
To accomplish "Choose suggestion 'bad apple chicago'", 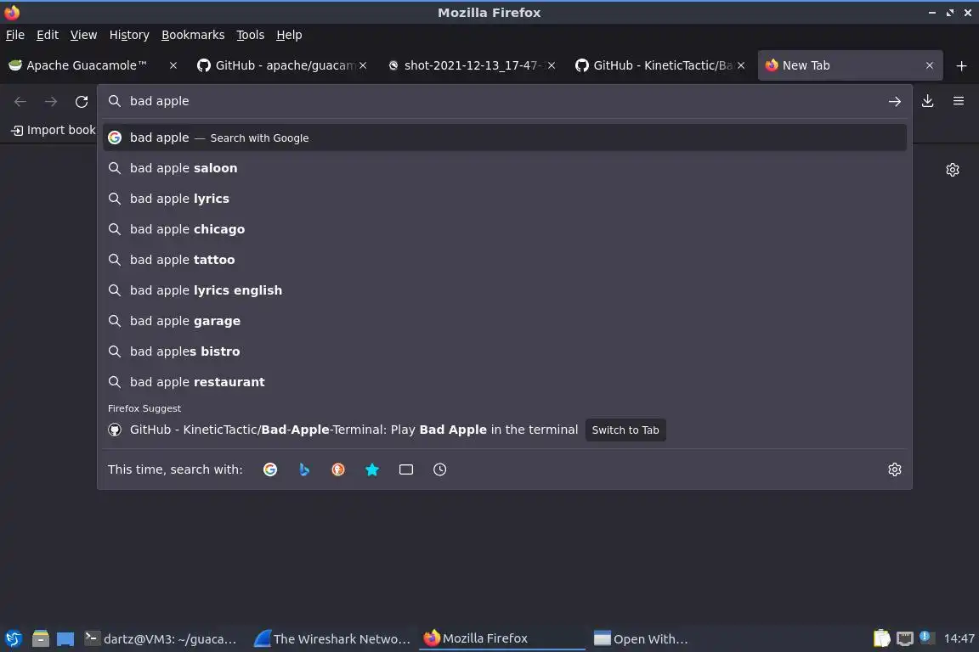I will (505, 229).
